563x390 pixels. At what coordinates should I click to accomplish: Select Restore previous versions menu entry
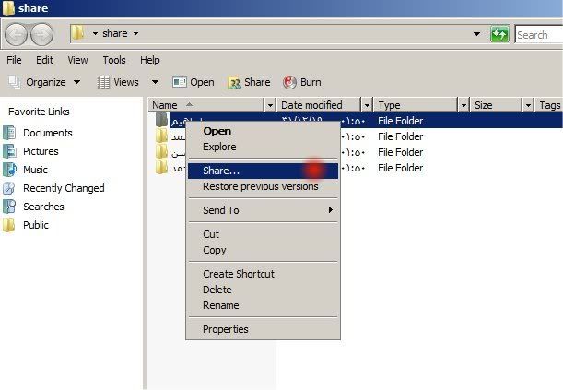click(x=264, y=187)
